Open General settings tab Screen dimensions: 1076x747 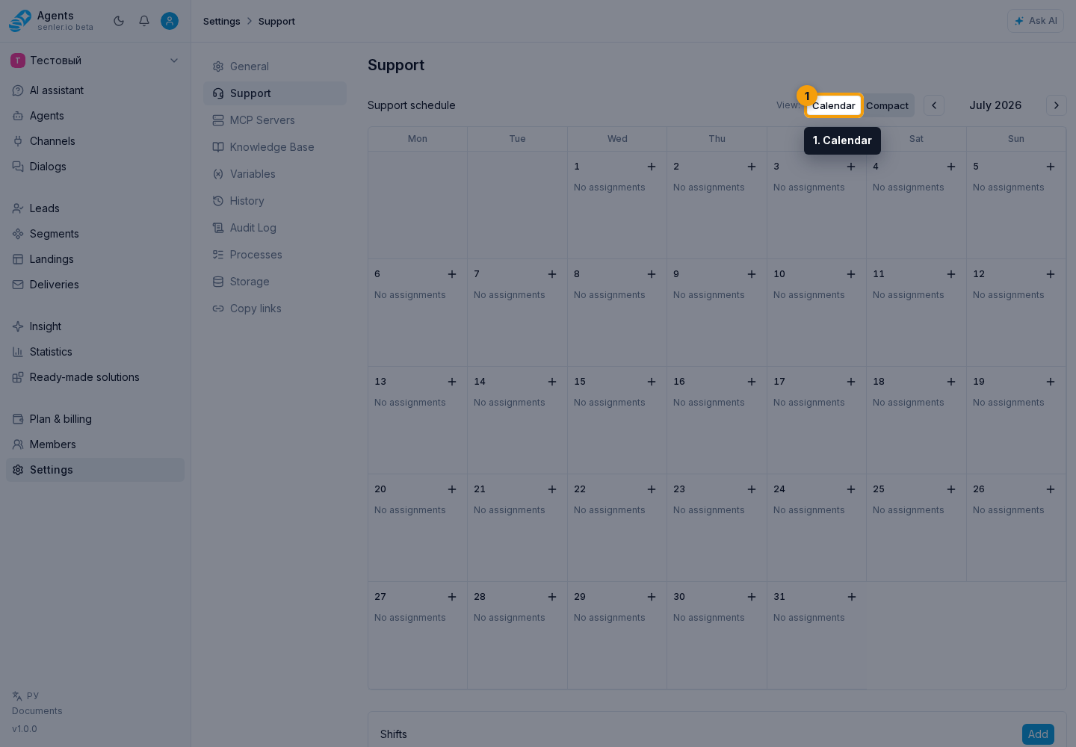[275, 66]
